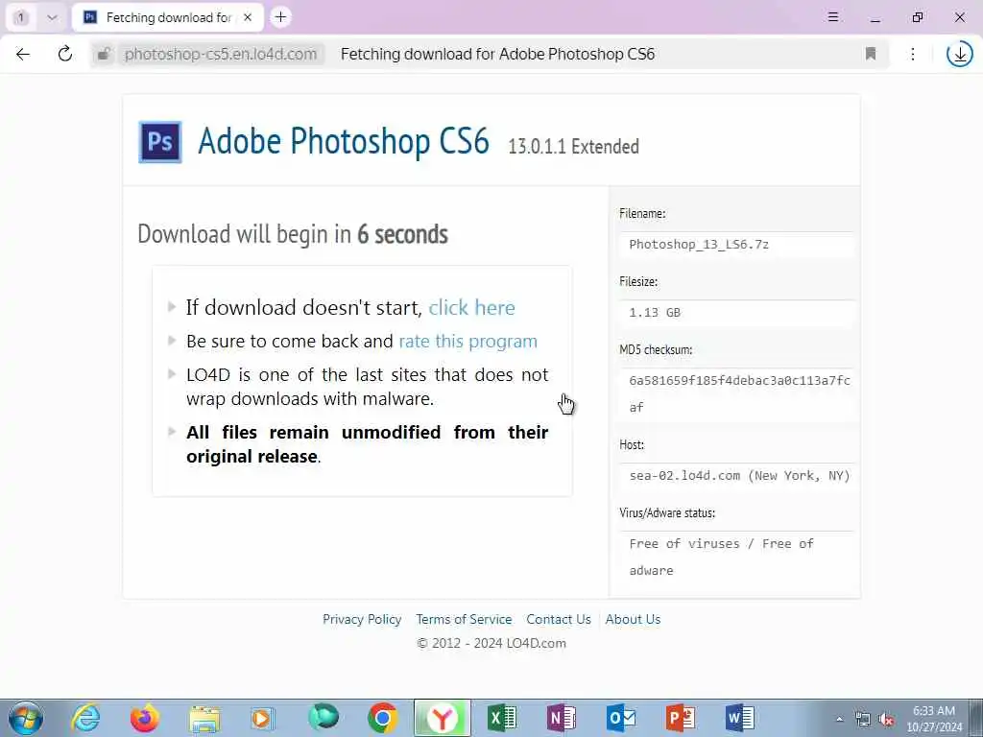Screen dimensions: 983x737
Task: Select the Fetching download for tab
Action: click(x=168, y=17)
